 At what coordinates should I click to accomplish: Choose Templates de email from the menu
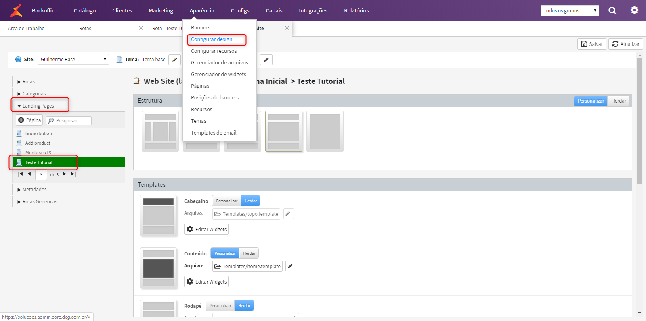point(214,133)
